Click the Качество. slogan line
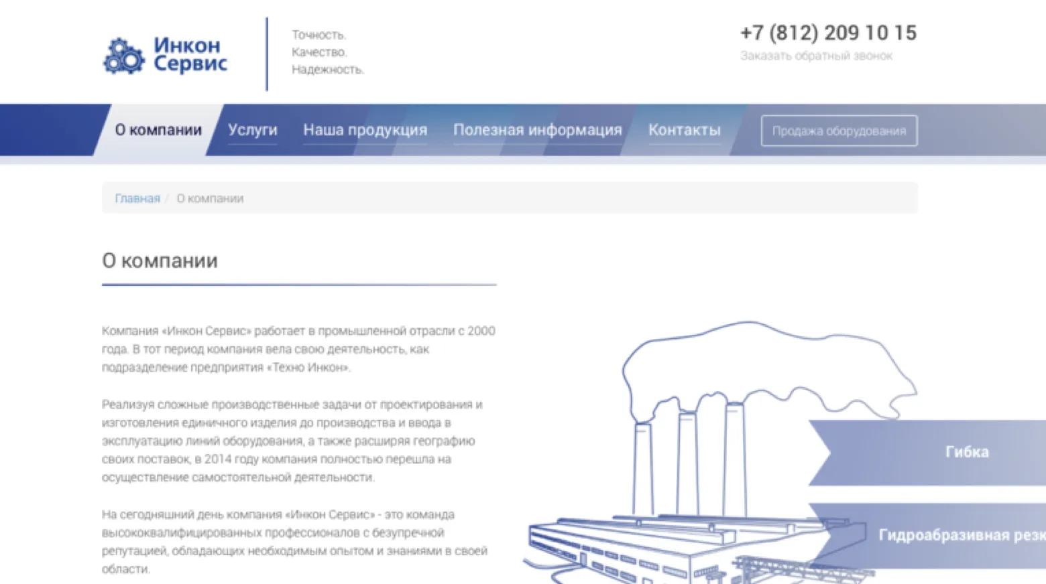The image size is (1046, 584). tap(319, 52)
